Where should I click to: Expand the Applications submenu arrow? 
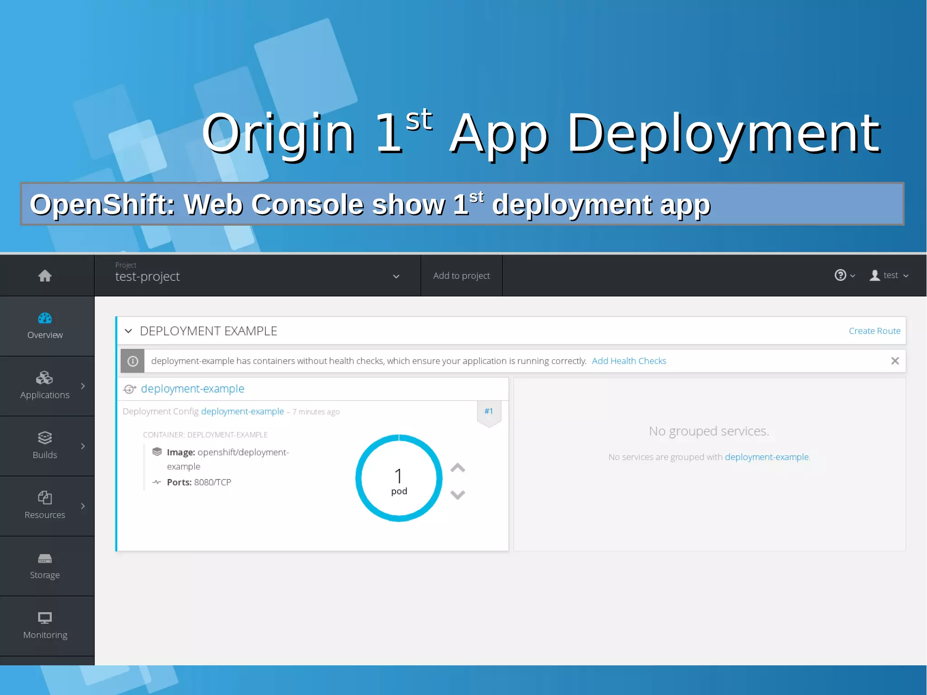click(83, 386)
